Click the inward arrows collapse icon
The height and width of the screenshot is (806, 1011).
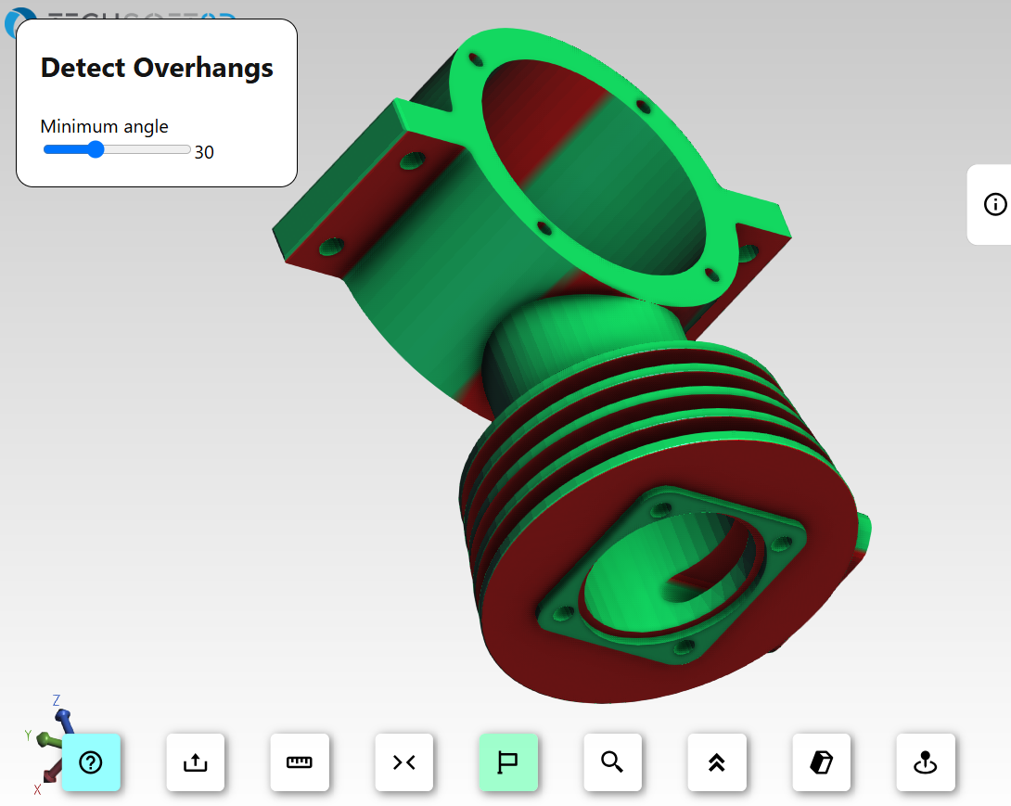403,762
